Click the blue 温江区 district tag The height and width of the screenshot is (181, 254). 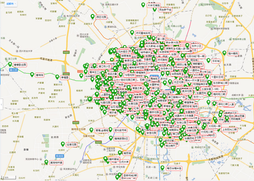point(13,70)
